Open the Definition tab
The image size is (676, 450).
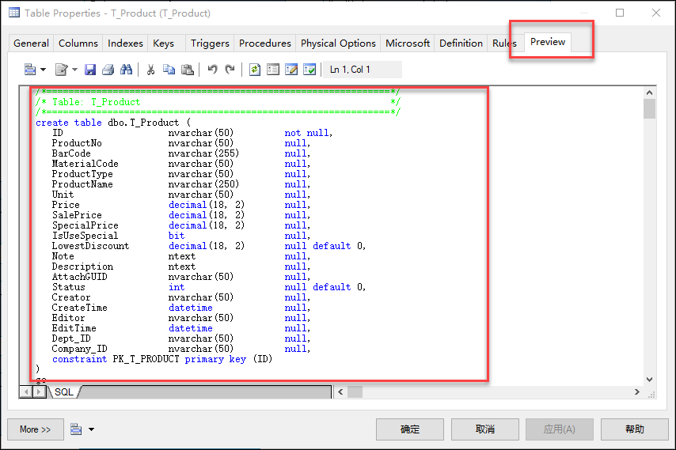click(461, 43)
